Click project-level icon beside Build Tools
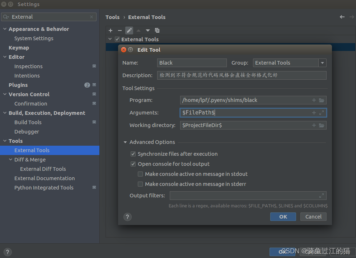The height and width of the screenshot is (258, 356). (x=94, y=122)
